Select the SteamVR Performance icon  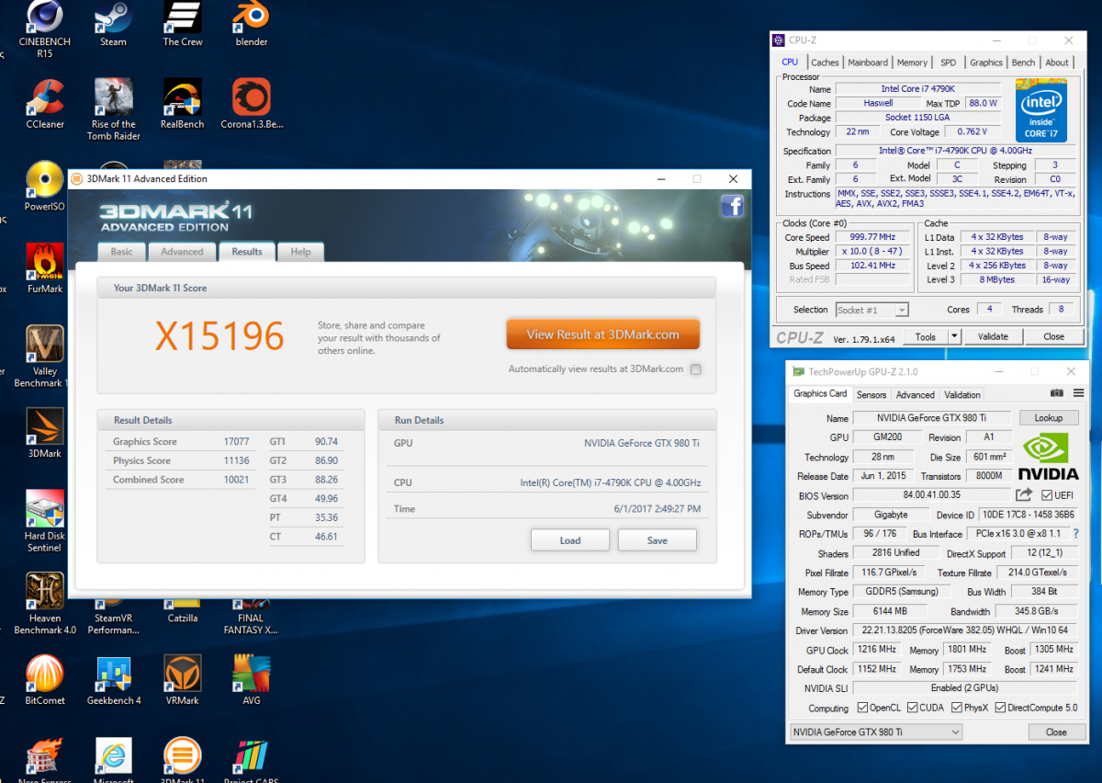pyautogui.click(x=114, y=616)
